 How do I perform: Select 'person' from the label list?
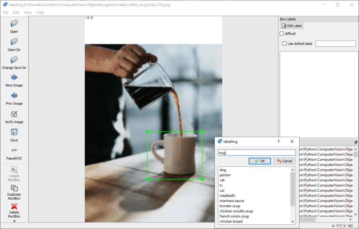(x=225, y=175)
